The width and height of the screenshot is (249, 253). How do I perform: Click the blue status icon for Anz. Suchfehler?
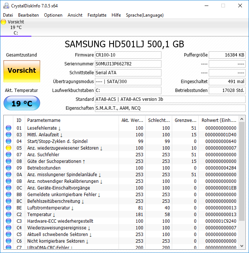point(8,154)
